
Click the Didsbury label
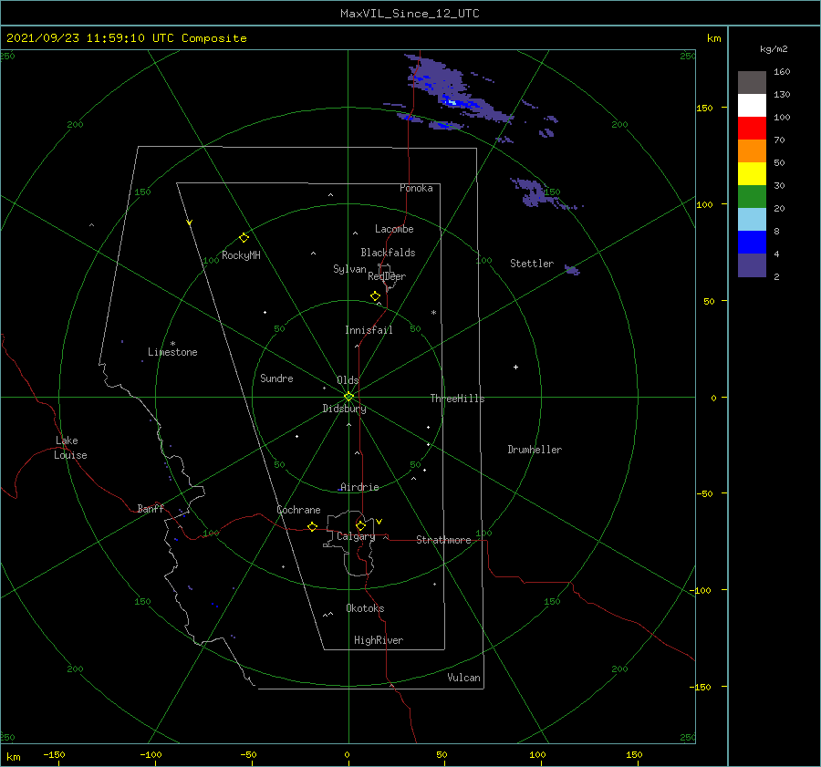344,409
